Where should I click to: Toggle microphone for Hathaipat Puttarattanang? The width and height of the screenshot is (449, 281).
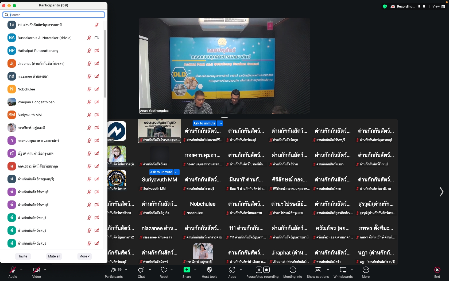pos(89,51)
